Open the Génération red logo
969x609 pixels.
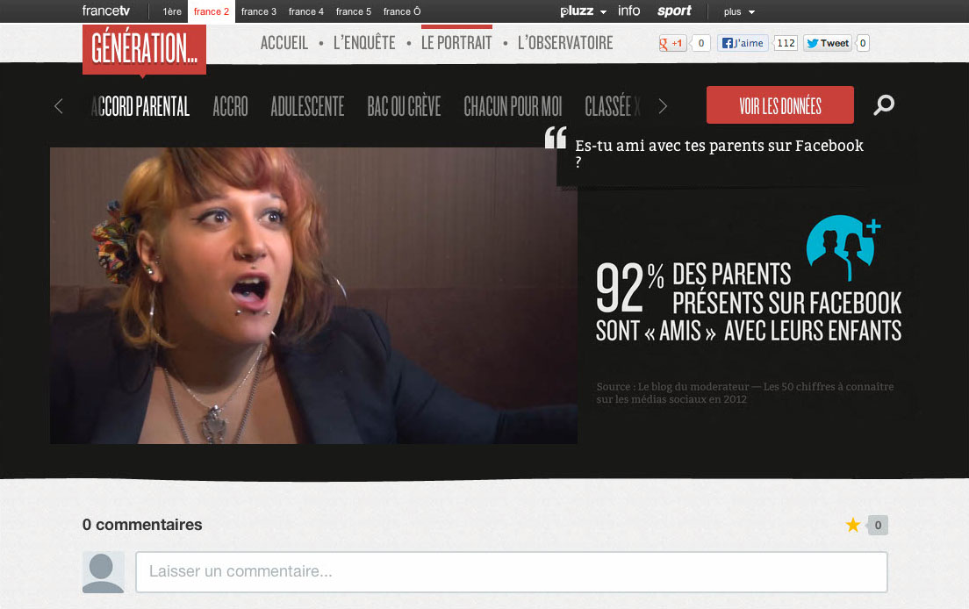(x=144, y=49)
